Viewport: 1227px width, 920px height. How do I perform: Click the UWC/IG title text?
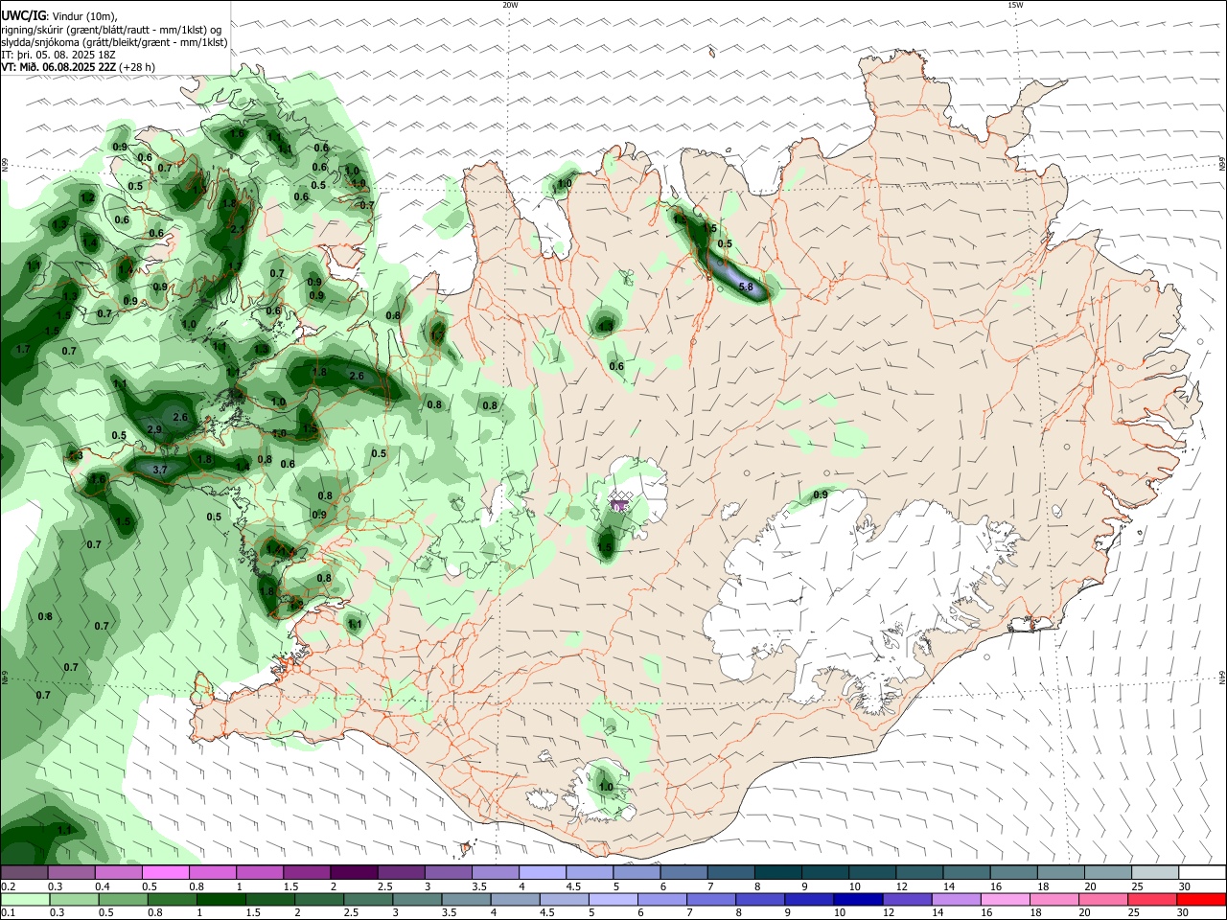pos(24,16)
